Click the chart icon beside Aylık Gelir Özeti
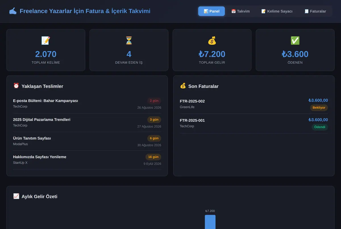 (x=16, y=196)
